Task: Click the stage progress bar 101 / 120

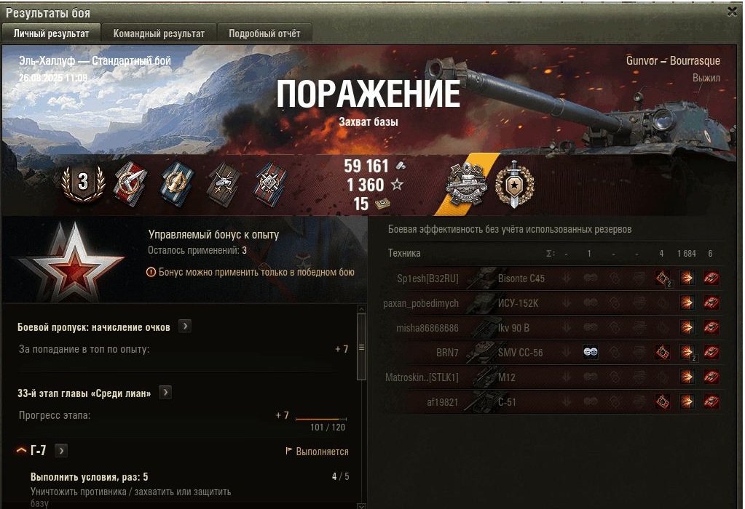Action: point(321,419)
